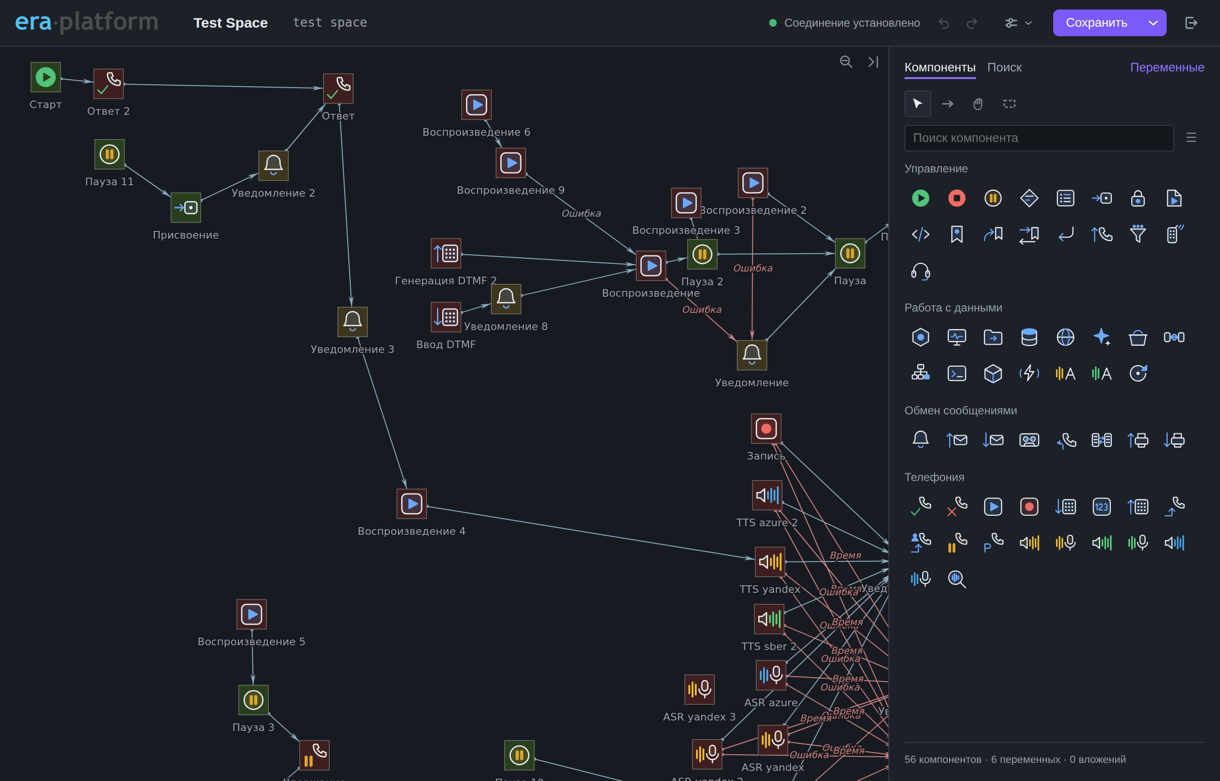The image size is (1220, 781).
Task: Switch to the arrow connection tool
Action: click(947, 103)
